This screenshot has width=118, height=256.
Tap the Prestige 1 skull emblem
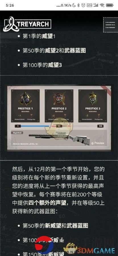pos(25,98)
